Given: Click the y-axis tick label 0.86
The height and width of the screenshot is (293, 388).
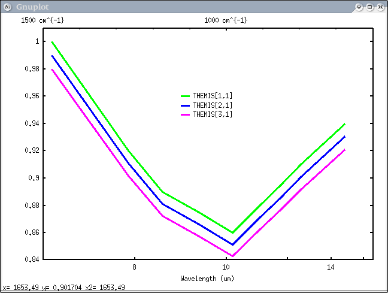Looking at the screenshot, I should 32,232.
